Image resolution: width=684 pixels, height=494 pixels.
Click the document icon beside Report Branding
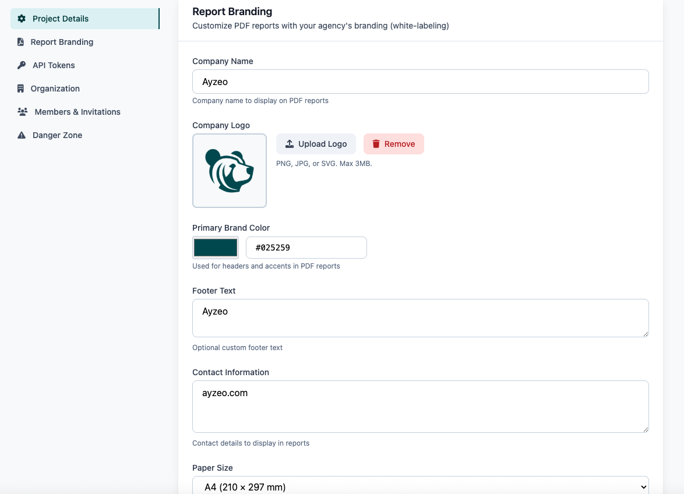[x=21, y=42]
